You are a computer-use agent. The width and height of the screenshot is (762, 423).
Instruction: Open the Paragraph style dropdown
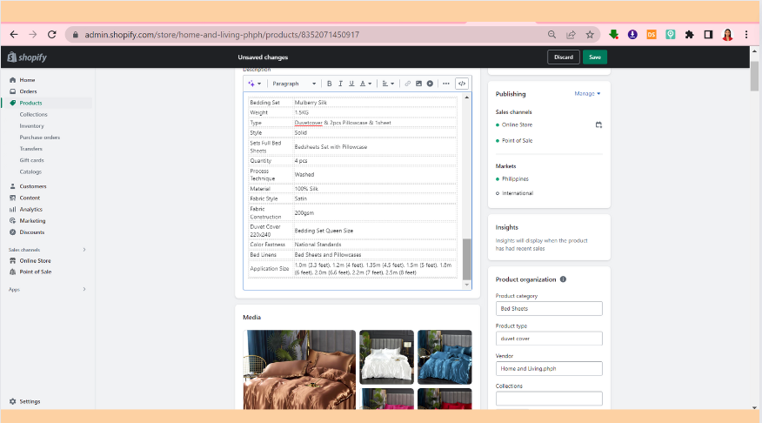293,84
